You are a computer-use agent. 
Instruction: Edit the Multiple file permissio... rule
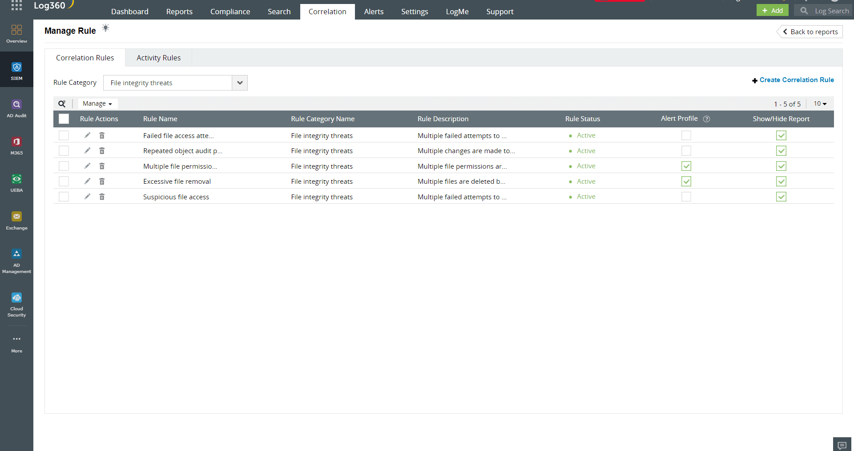pos(87,166)
